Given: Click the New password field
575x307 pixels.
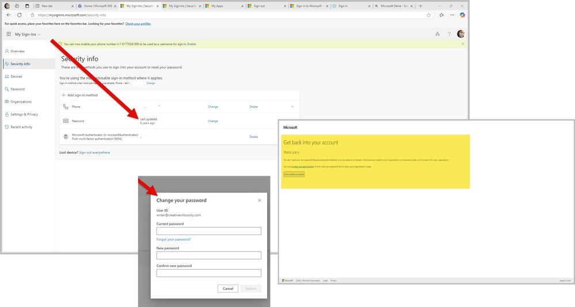Looking at the screenshot, I should click(209, 255).
